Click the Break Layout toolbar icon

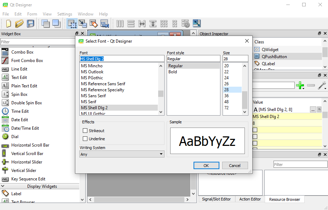(x=185, y=24)
